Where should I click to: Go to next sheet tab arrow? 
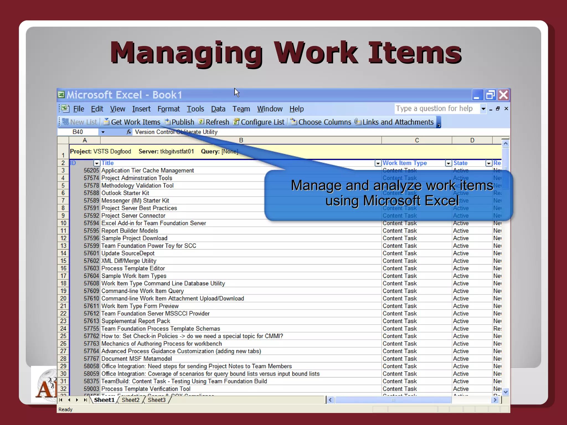(77, 400)
